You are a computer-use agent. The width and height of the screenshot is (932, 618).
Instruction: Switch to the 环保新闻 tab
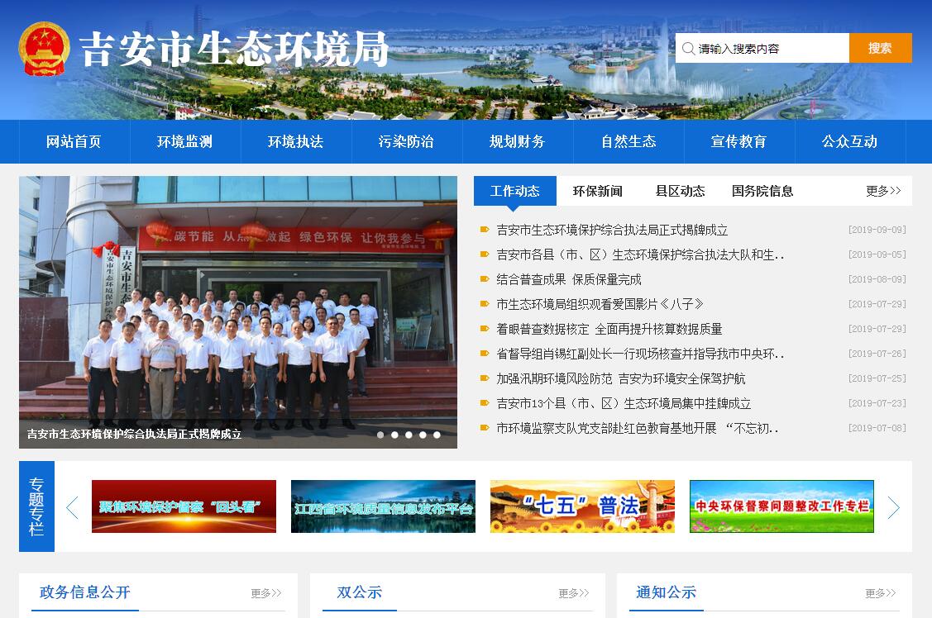pyautogui.click(x=597, y=191)
